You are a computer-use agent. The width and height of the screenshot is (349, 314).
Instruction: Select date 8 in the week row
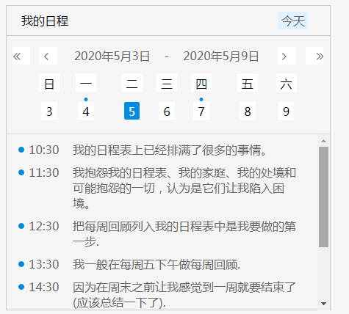pos(248,111)
